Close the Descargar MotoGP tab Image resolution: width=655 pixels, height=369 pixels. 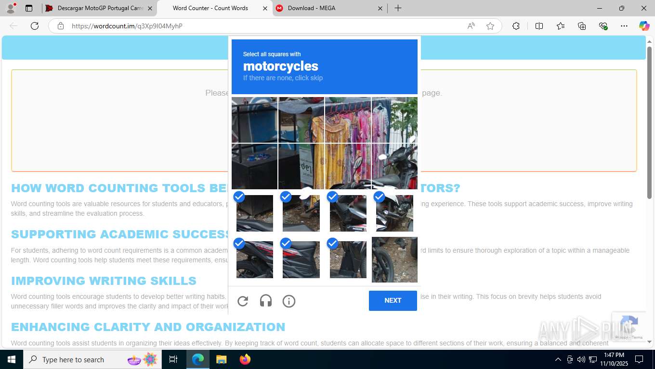point(150,8)
